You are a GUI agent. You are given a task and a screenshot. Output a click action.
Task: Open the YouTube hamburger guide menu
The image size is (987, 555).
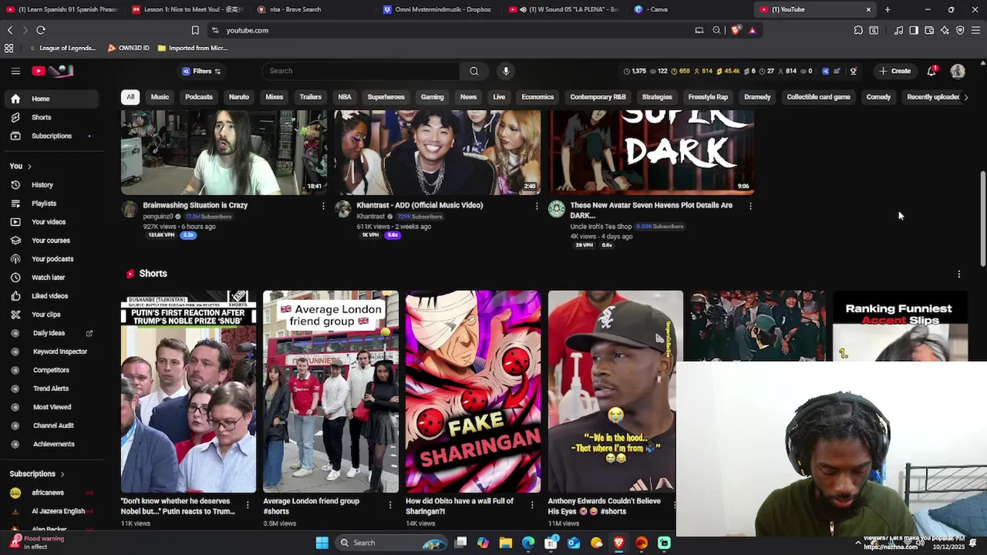click(15, 71)
